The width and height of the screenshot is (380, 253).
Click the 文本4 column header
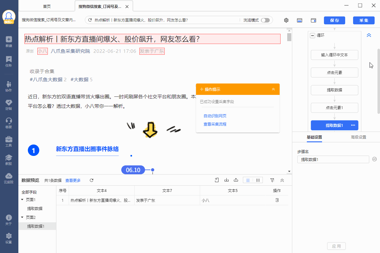tap(102, 190)
